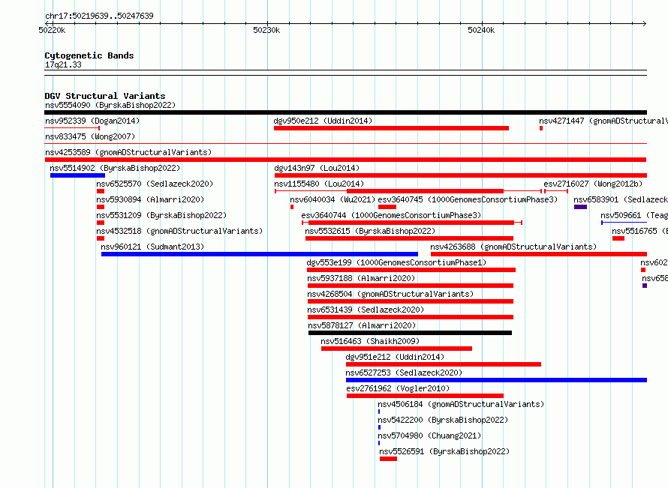Select nsv6040034 (Wu2021) label
The height and width of the screenshot is (488, 668).
332,199
